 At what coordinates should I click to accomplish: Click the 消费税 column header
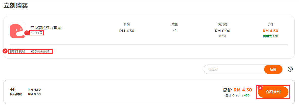(x=222, y=24)
